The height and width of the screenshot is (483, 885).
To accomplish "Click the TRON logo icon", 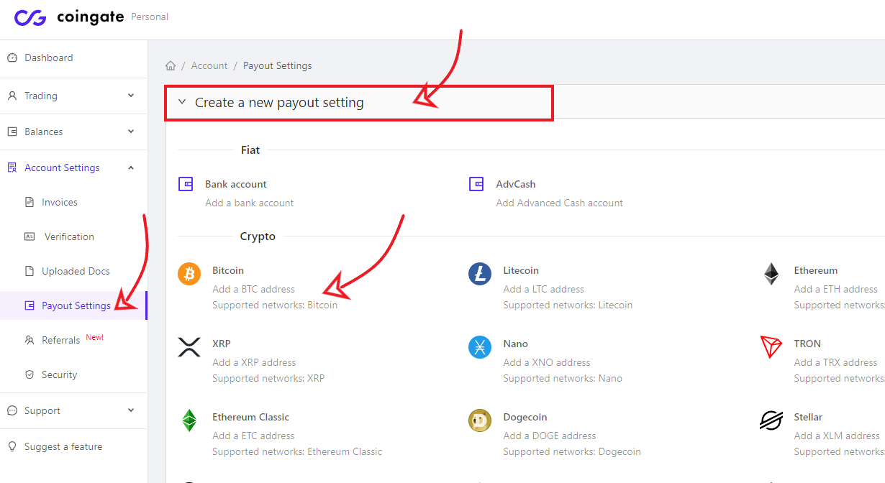I will coord(771,347).
